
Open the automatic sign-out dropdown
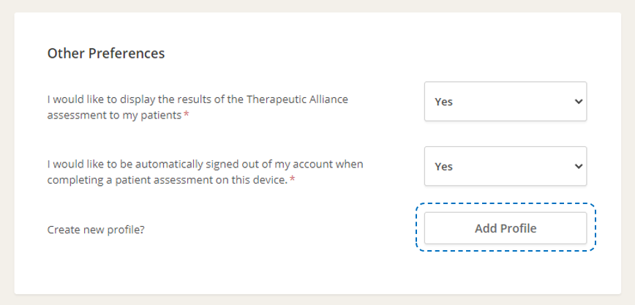(x=505, y=167)
